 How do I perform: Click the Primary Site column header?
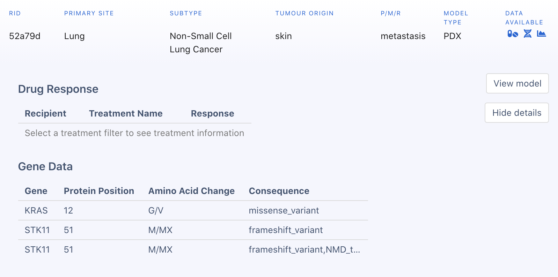[x=89, y=13]
